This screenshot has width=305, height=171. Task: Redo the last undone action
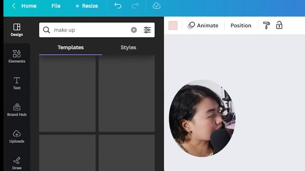[135, 6]
